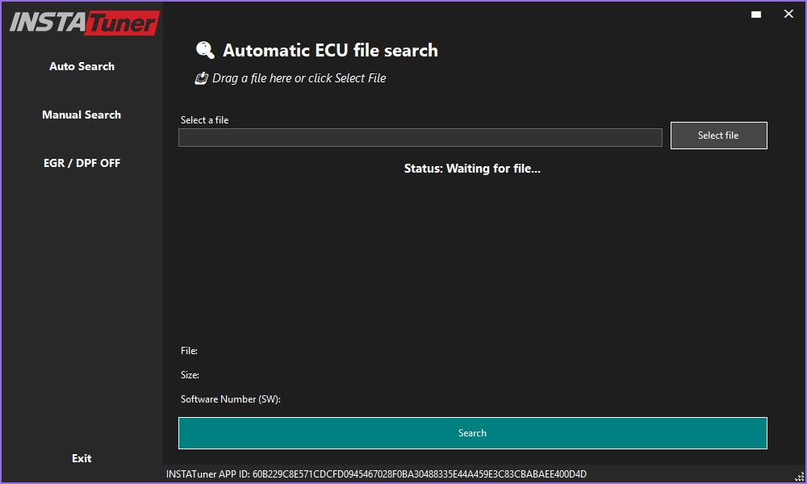Click the magnifying glass search icon
807x484 pixels.
pos(205,50)
